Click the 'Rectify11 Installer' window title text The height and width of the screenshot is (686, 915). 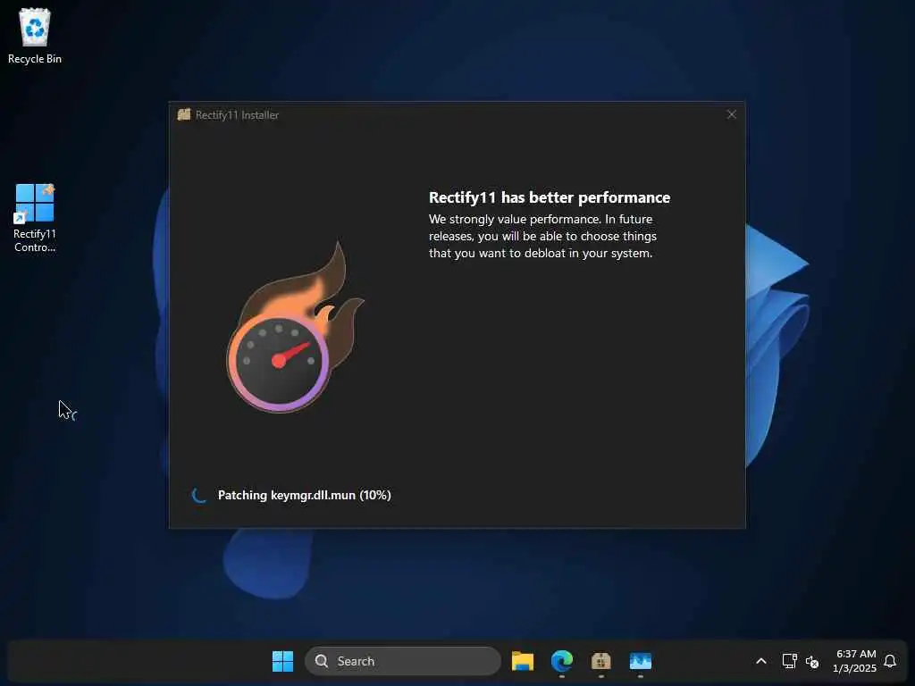(237, 115)
